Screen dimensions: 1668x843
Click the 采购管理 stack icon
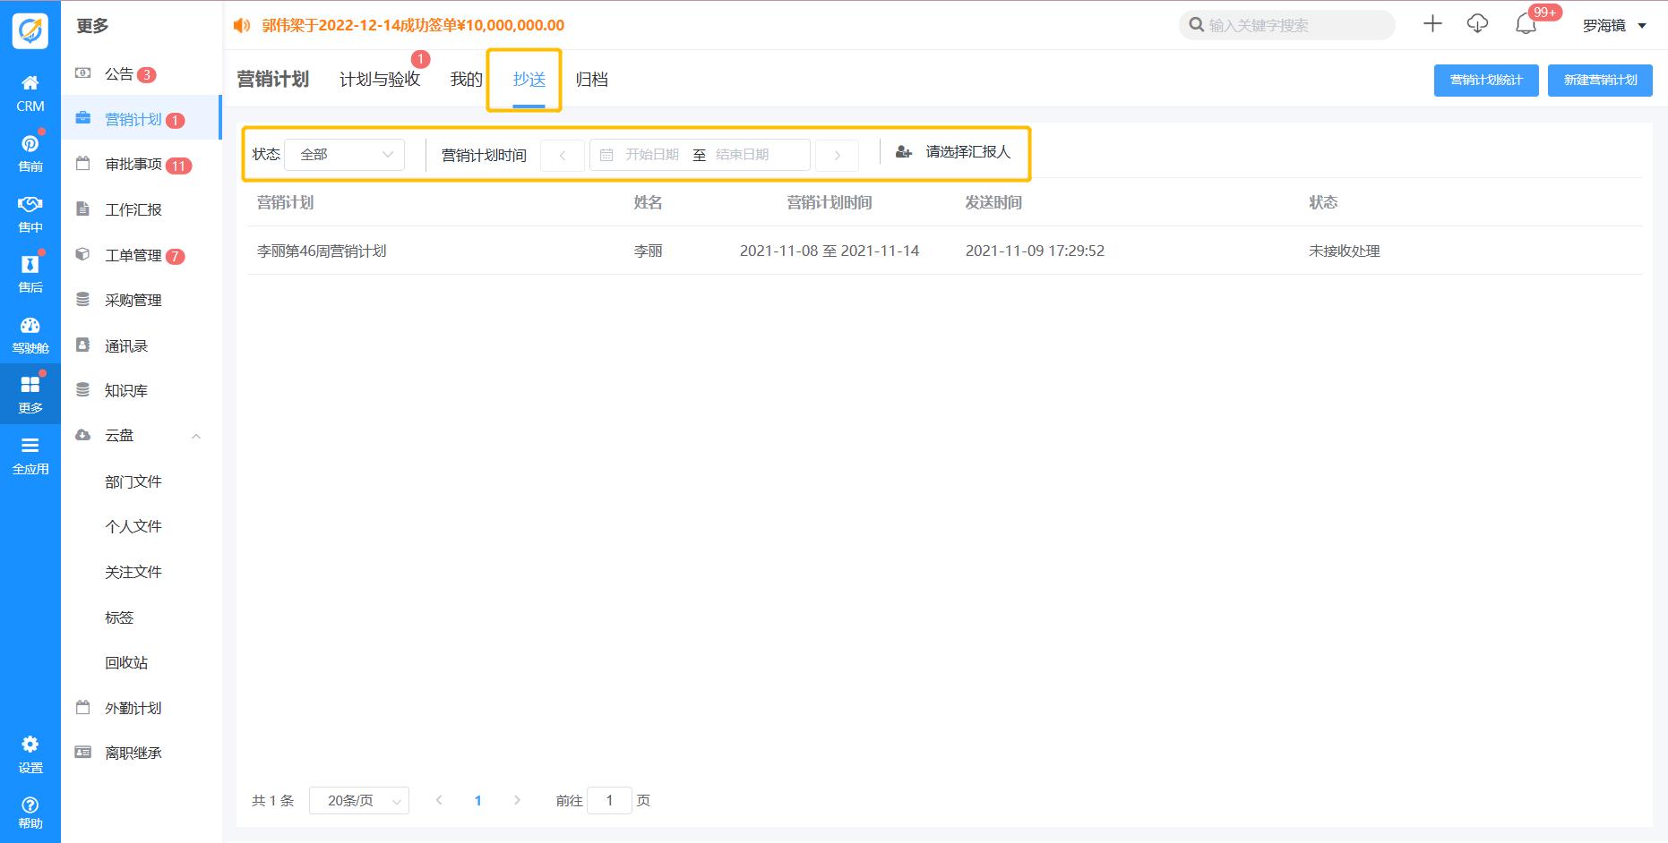(x=83, y=299)
